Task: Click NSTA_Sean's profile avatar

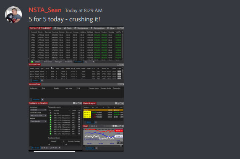Action: (x=13, y=15)
